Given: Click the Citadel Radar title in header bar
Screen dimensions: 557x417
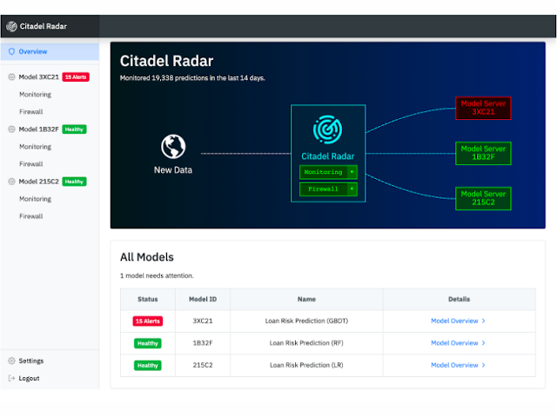Looking at the screenshot, I should tap(44, 26).
